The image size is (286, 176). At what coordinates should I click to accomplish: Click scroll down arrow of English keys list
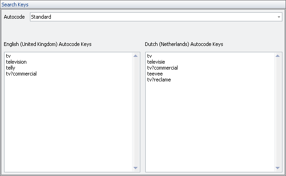click(x=136, y=168)
